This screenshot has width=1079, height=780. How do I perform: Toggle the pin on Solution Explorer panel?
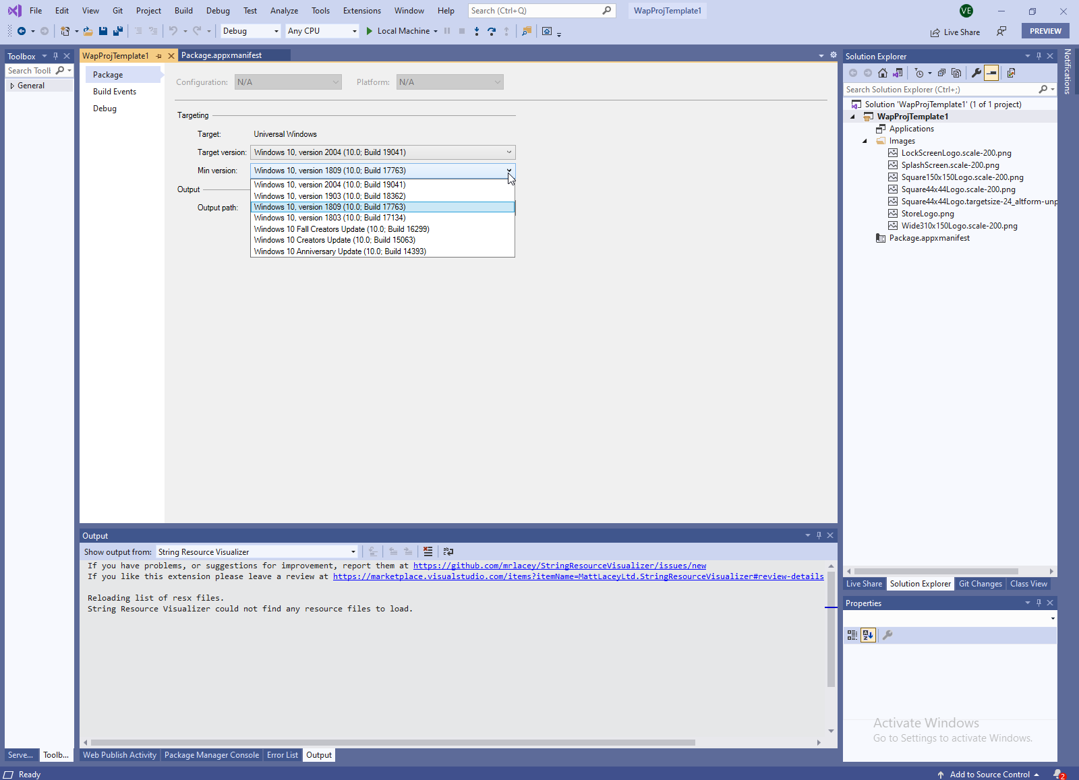click(x=1039, y=56)
